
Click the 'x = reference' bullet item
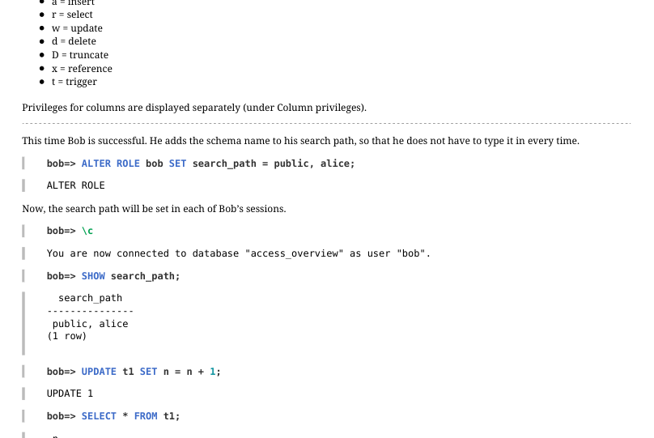click(x=82, y=68)
